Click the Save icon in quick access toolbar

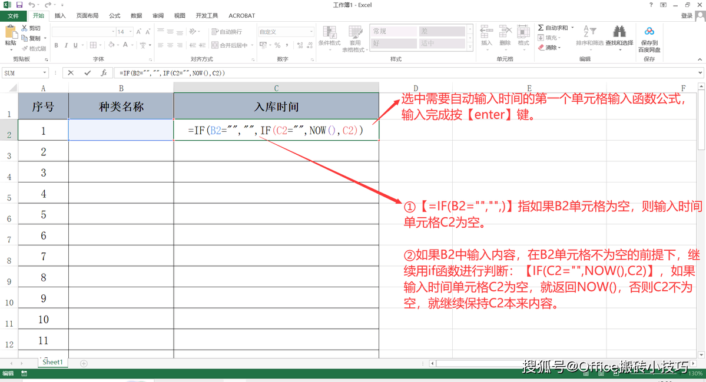pyautogui.click(x=19, y=5)
